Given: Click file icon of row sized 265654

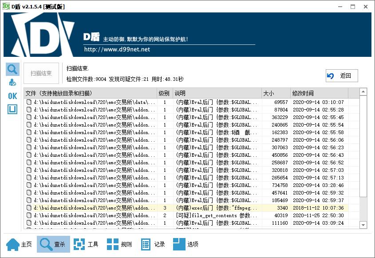Looking at the screenshot, I should [x=29, y=178].
